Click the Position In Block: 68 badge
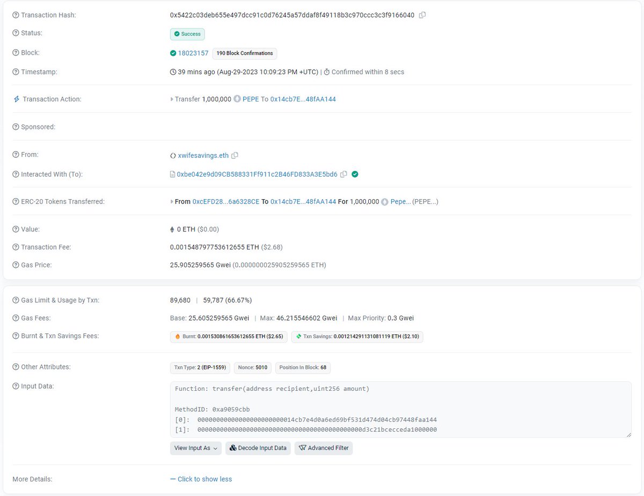644x496 pixels. coord(303,368)
